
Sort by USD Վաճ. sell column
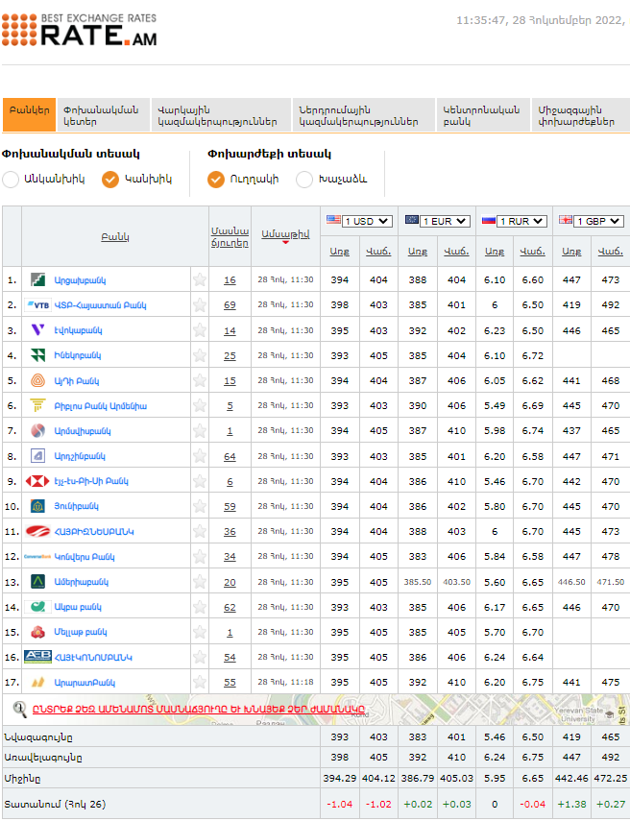pyautogui.click(x=378, y=252)
